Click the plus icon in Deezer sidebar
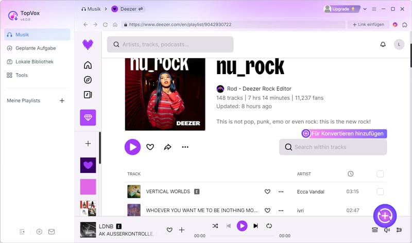Screen dimensions: 412x243 coord(88,144)
